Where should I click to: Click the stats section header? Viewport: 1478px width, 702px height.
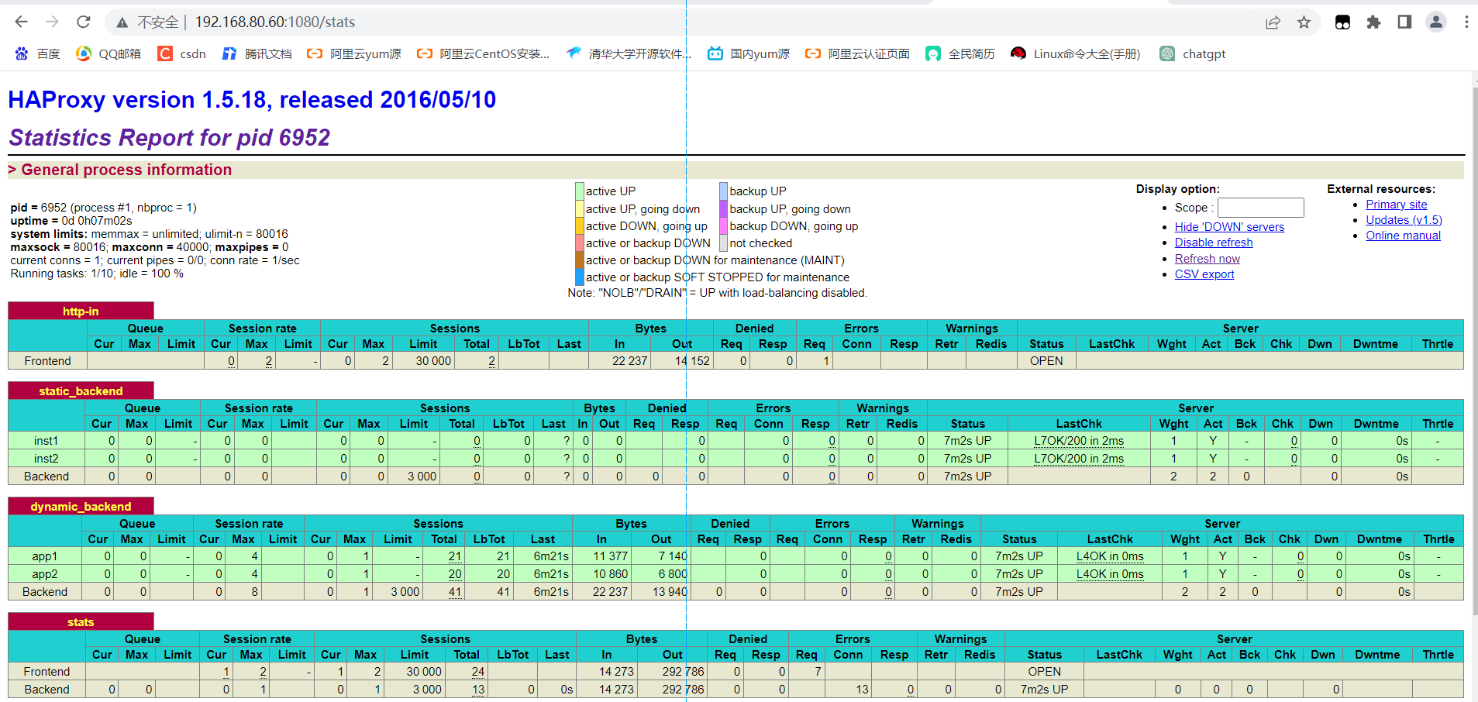[x=81, y=621]
